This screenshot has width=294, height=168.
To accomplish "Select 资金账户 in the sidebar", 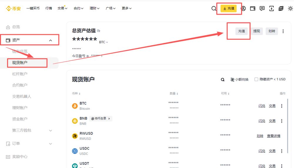I will coord(20,119).
